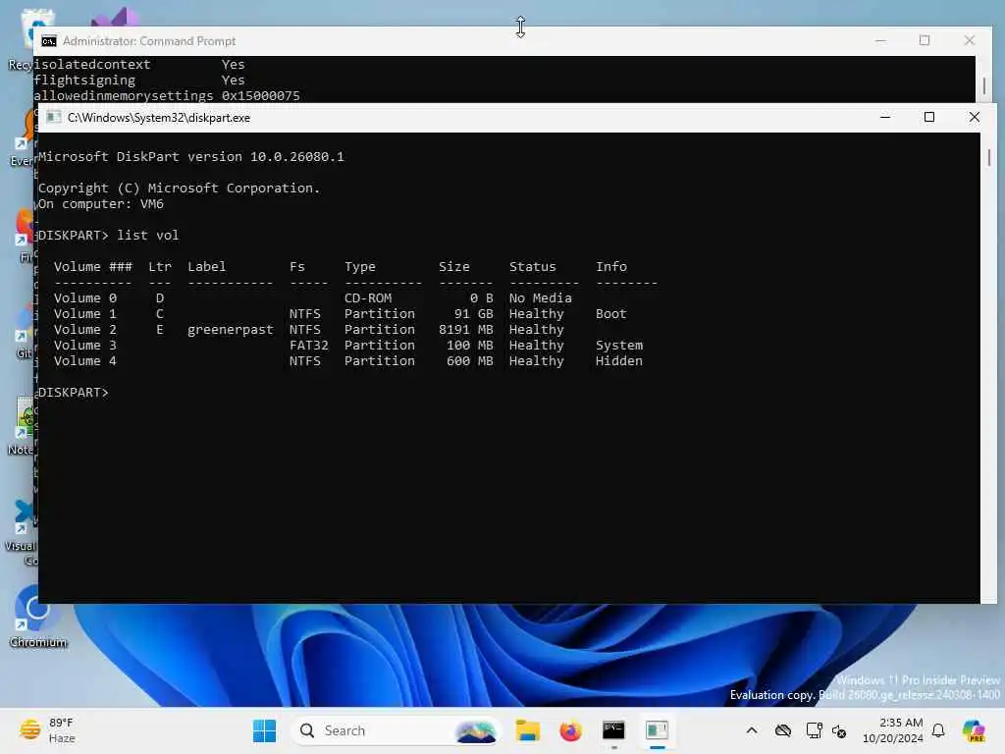Click the taskbar Search box
The width and height of the screenshot is (1005, 754).
click(x=396, y=730)
